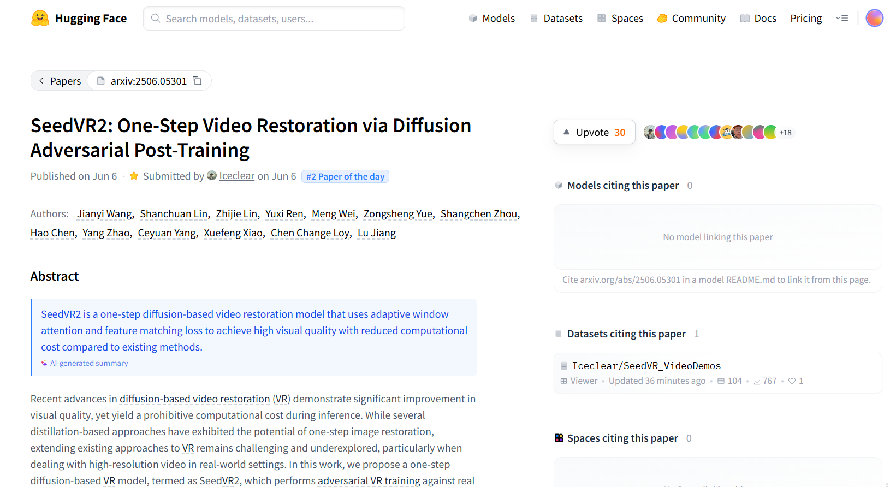Open the Models nav item
The height and width of the screenshot is (487, 890).
click(492, 19)
